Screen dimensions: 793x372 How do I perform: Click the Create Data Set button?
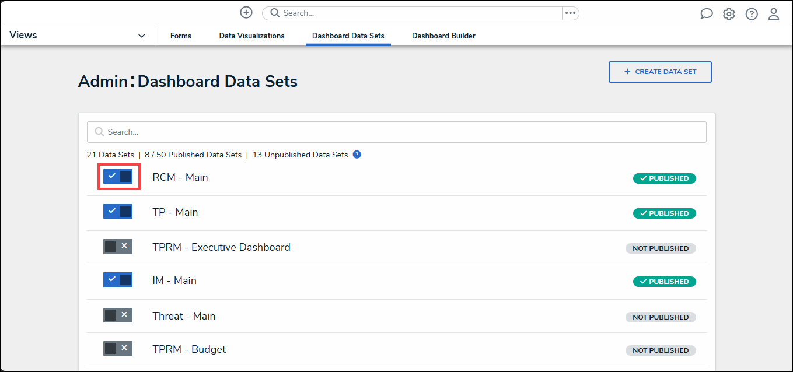tap(660, 72)
